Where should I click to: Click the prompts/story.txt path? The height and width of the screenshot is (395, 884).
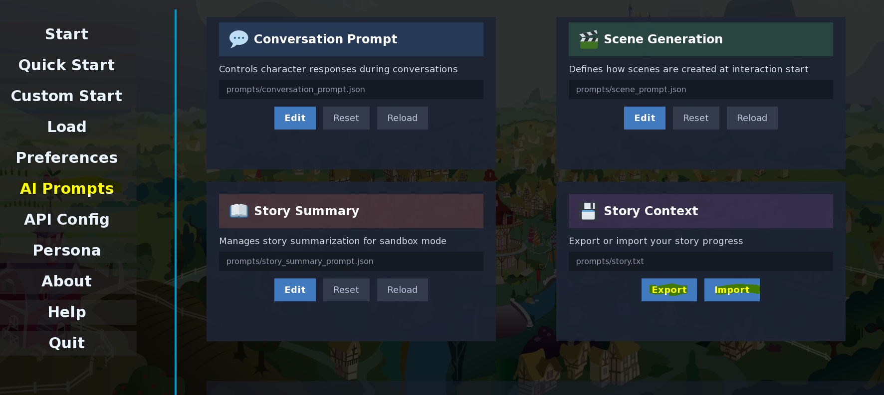point(701,261)
